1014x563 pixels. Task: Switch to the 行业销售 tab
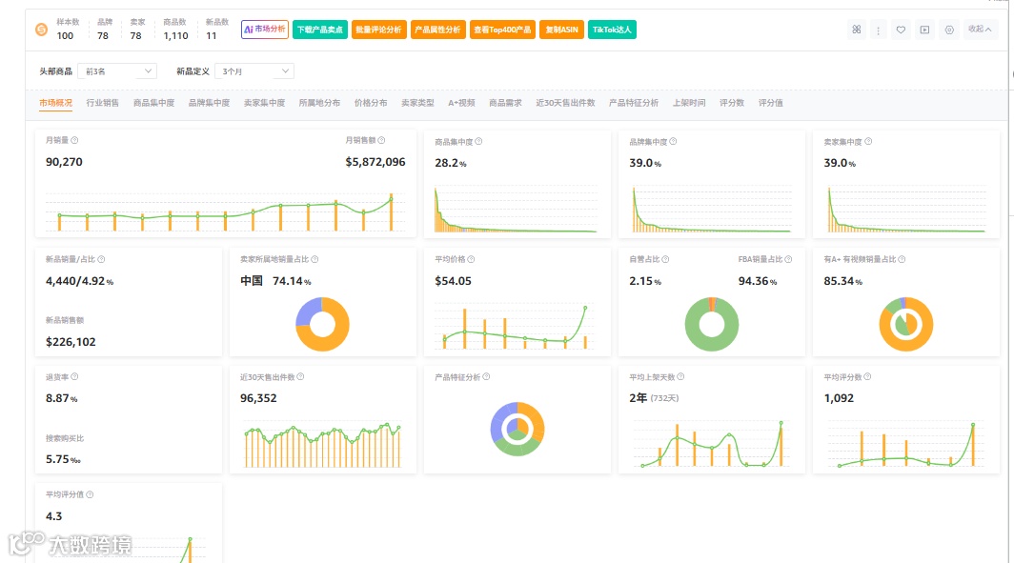[103, 103]
